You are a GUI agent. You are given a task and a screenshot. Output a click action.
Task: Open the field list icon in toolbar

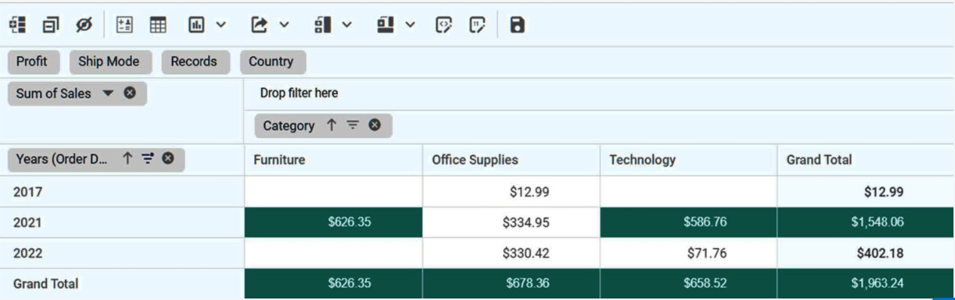tap(17, 25)
